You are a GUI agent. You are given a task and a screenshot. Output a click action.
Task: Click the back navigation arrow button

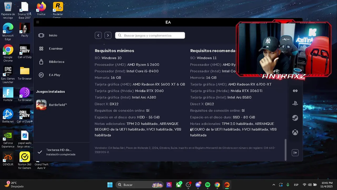point(98,35)
